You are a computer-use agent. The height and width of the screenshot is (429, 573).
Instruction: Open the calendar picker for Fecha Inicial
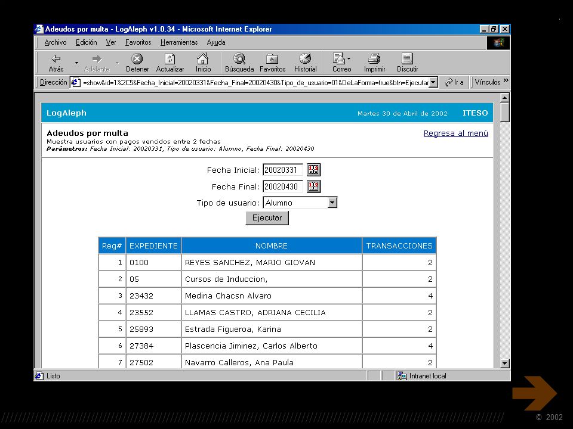point(313,170)
